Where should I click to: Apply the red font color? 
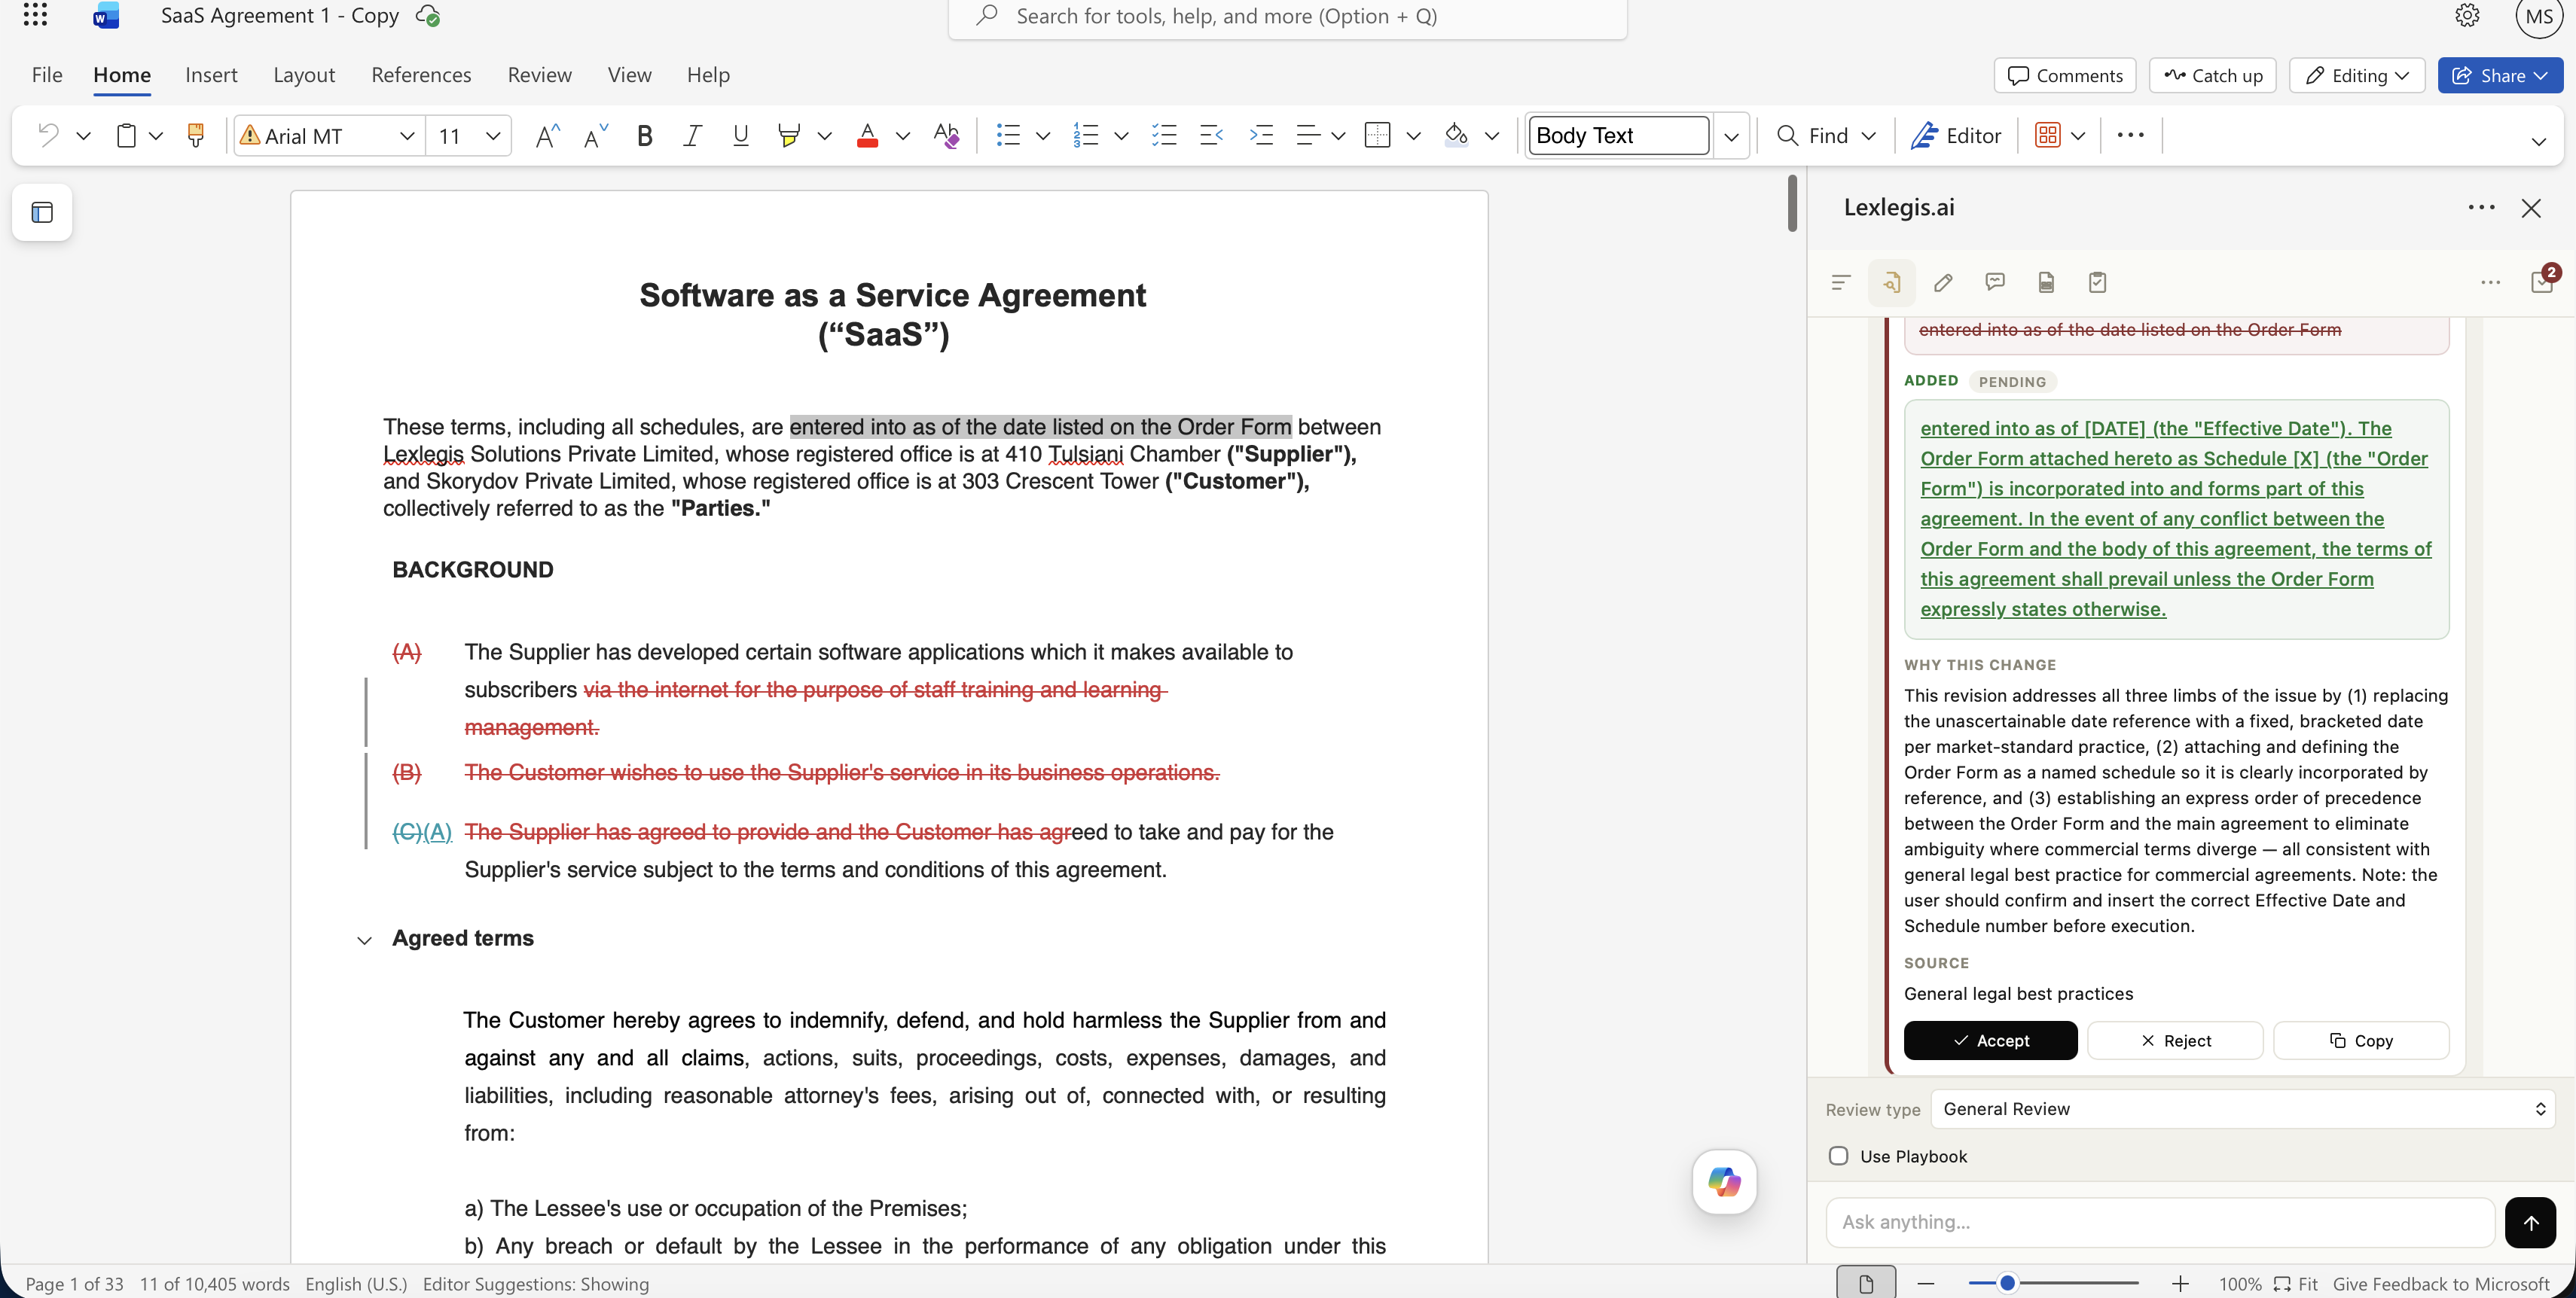point(867,135)
